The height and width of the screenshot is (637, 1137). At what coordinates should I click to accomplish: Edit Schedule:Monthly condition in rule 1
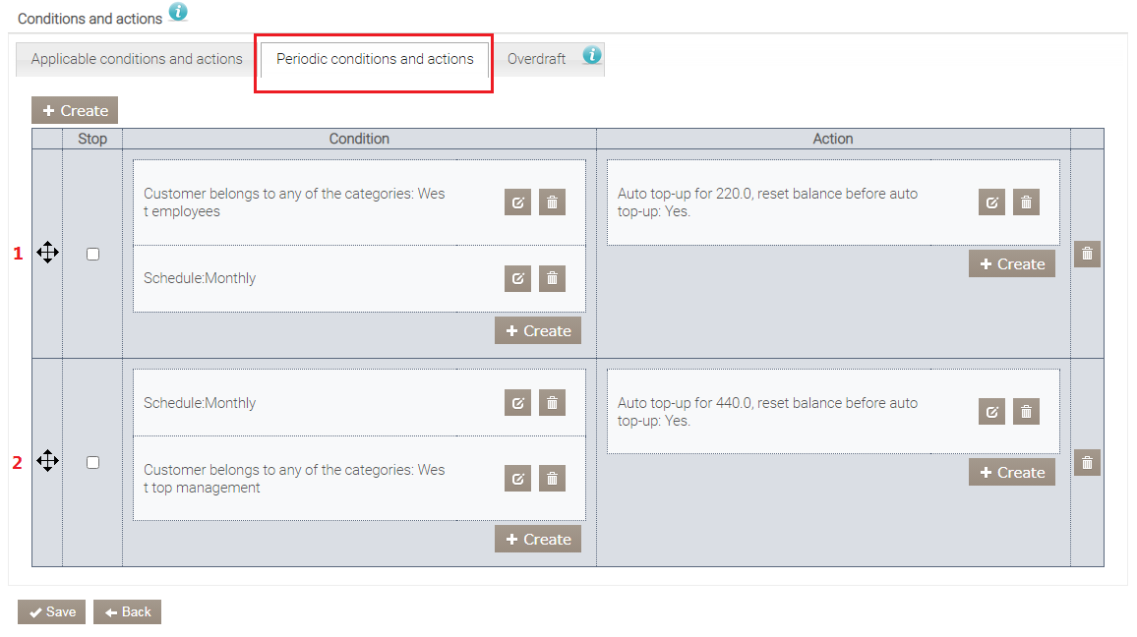517,278
